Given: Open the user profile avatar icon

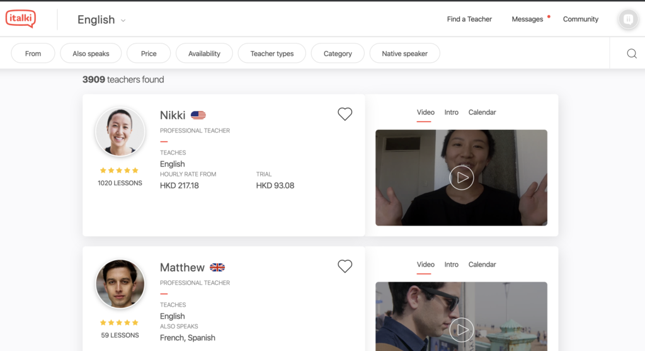Looking at the screenshot, I should click(628, 19).
